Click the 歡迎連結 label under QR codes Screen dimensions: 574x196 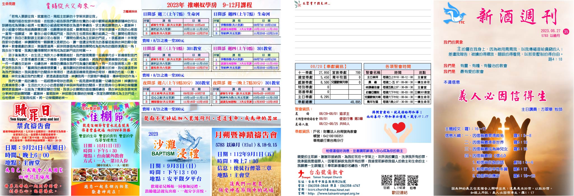click(400, 193)
